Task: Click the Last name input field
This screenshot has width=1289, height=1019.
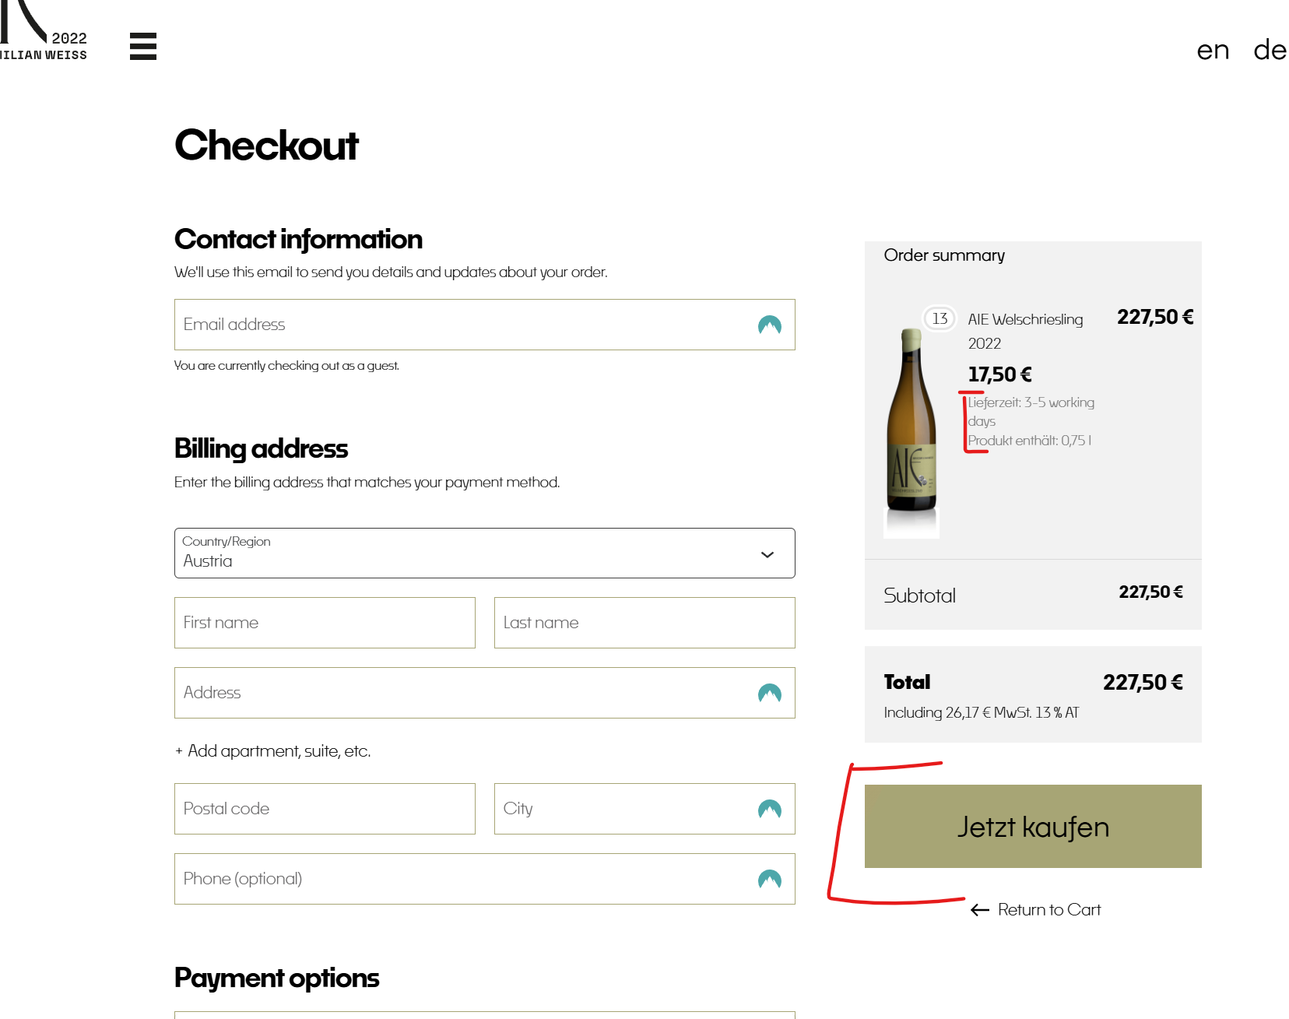Action: click(644, 623)
